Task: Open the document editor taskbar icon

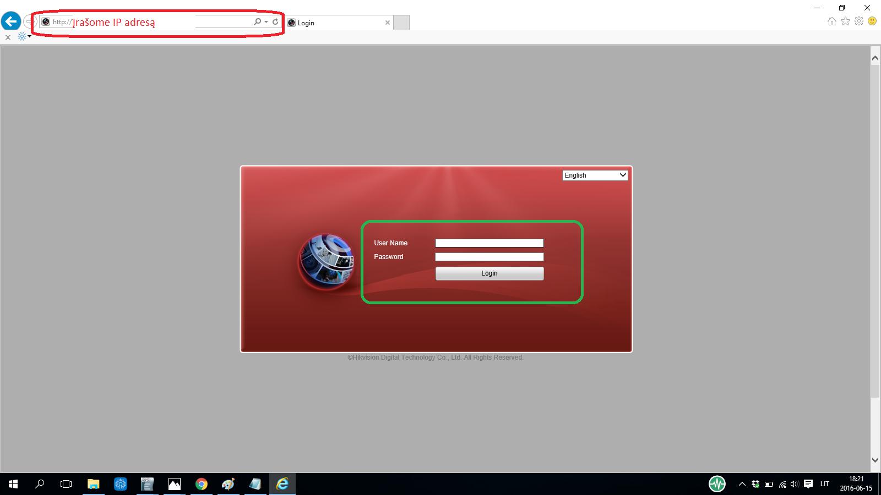Action: (147, 484)
